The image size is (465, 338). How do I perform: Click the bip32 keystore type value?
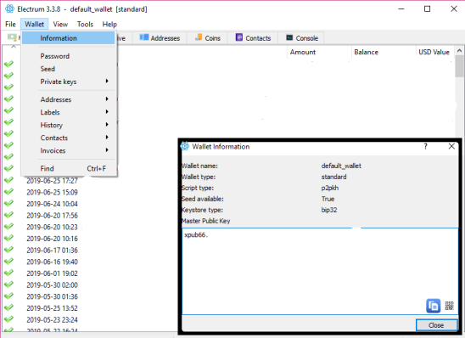click(329, 210)
